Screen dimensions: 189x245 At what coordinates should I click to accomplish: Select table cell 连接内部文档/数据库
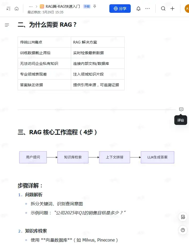click(98, 64)
